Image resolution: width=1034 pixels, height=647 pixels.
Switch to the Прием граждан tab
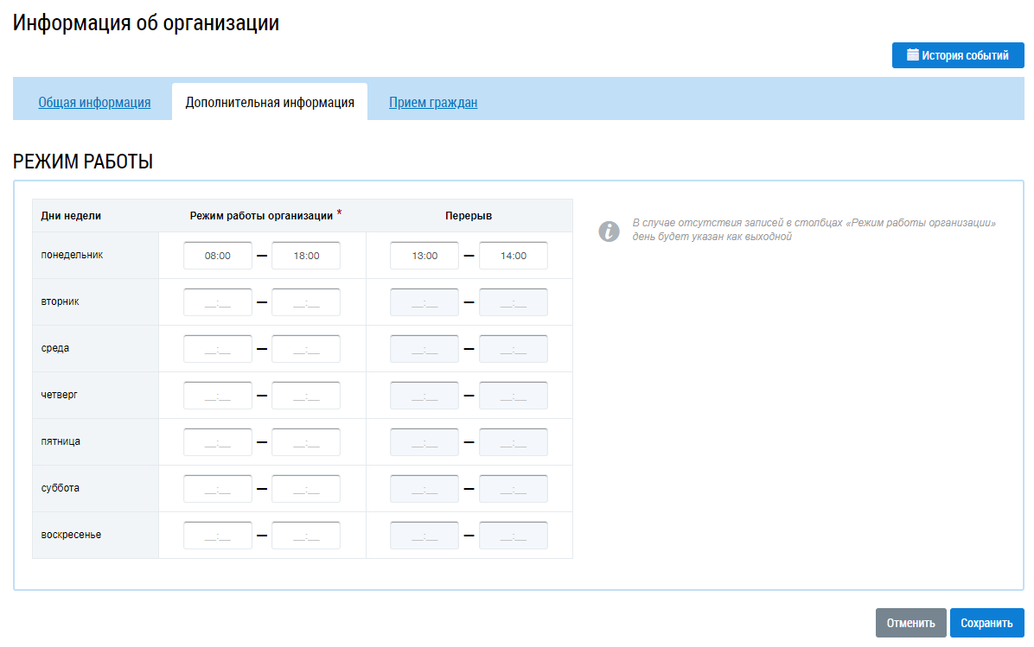click(433, 103)
